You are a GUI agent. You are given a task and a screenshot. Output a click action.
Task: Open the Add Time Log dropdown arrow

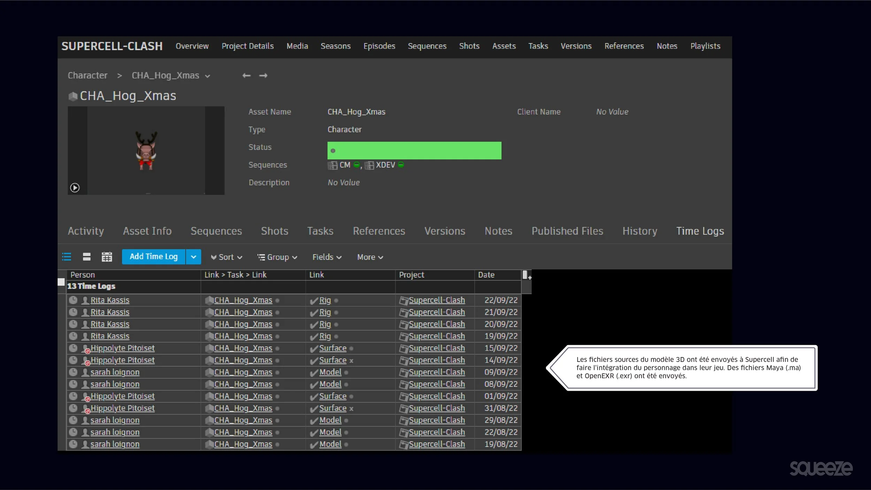tap(193, 257)
